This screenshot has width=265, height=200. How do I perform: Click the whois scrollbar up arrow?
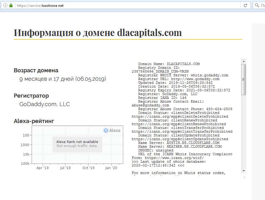[x=243, y=61]
